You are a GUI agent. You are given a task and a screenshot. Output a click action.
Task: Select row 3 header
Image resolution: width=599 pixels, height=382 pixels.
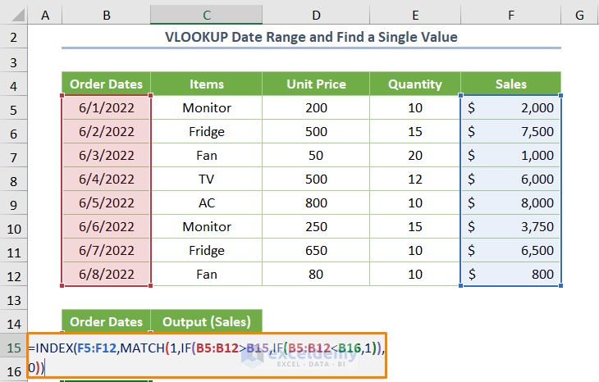tap(14, 61)
